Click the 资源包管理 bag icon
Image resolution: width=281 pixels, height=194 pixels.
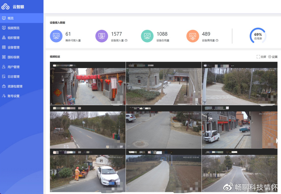click(4, 86)
